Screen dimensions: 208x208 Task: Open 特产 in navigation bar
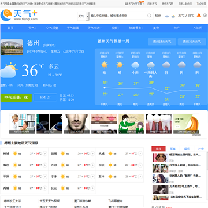pyautogui.click(x=177, y=28)
